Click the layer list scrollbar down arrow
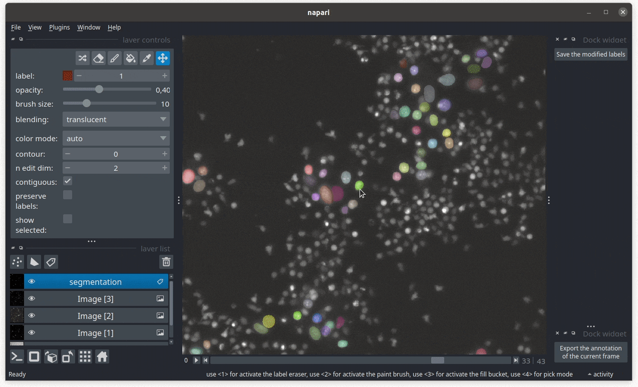 [171, 342]
